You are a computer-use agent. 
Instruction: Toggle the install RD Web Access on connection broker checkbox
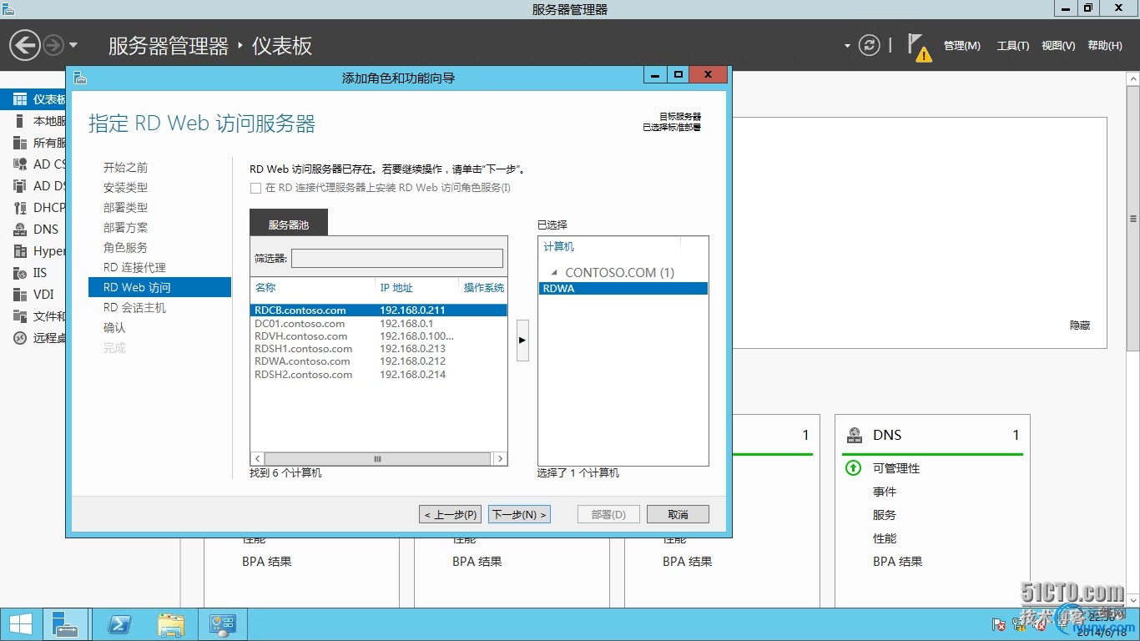tap(255, 189)
